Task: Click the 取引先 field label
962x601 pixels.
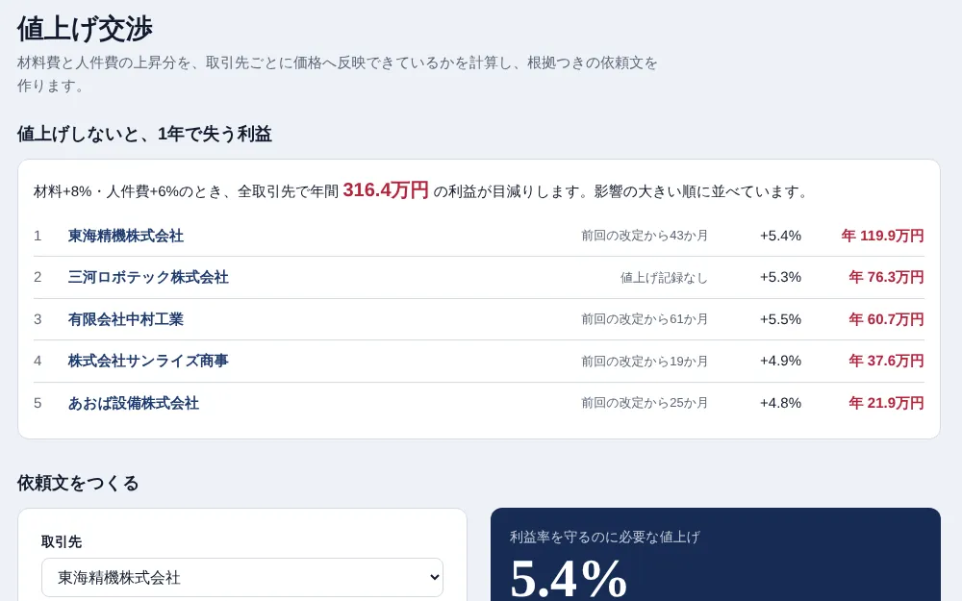Action: 62,542
